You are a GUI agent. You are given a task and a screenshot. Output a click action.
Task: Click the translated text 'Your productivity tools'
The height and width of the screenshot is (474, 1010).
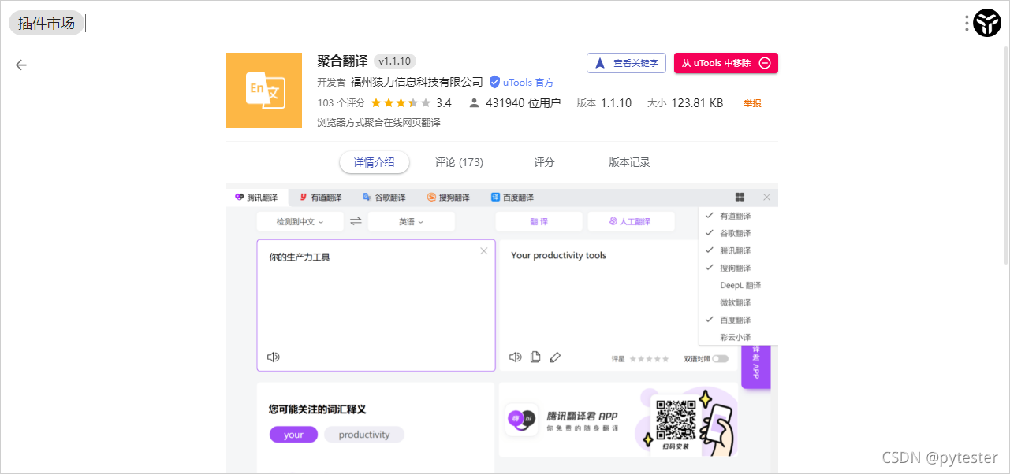coord(559,255)
